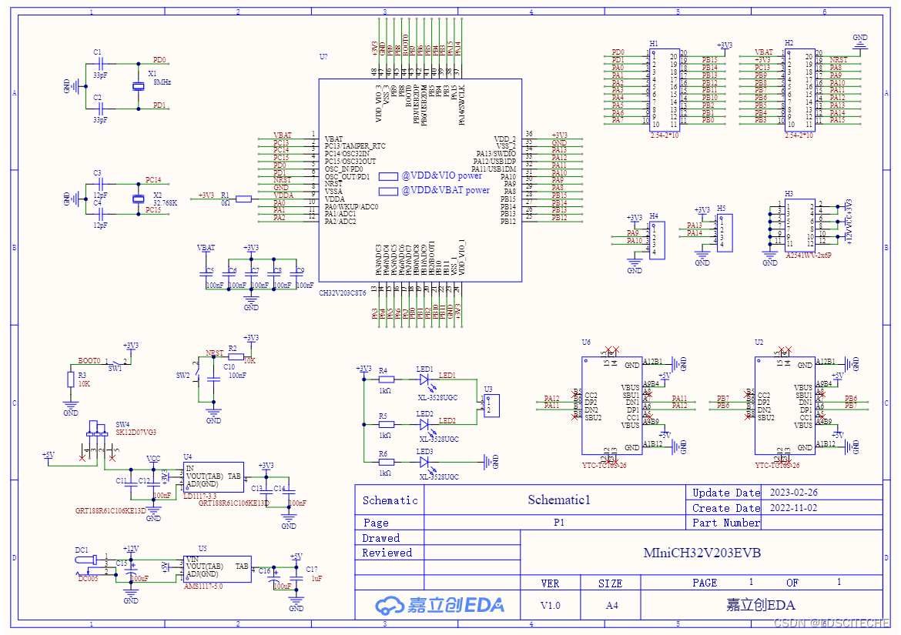The width and height of the screenshot is (901, 635).
Task: Click the '@VDD&VIO power' label
Action: [441, 175]
